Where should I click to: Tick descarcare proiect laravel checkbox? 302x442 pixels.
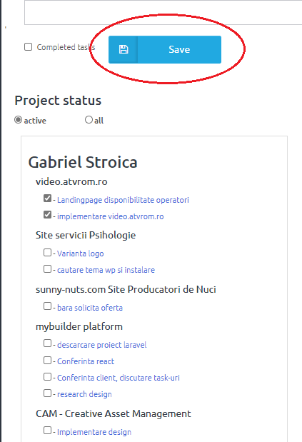(47, 343)
